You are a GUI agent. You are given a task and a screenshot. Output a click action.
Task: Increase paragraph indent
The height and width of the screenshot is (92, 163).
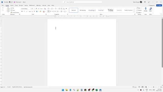coord(61,9)
